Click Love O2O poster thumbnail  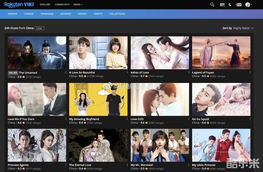(160, 99)
